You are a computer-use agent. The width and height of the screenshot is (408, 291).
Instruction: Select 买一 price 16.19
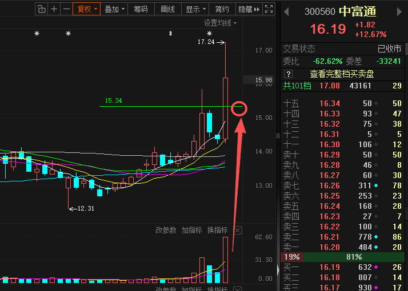click(x=330, y=267)
